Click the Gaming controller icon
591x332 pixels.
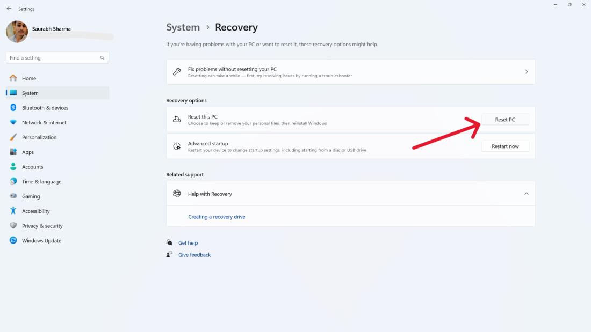click(x=13, y=196)
